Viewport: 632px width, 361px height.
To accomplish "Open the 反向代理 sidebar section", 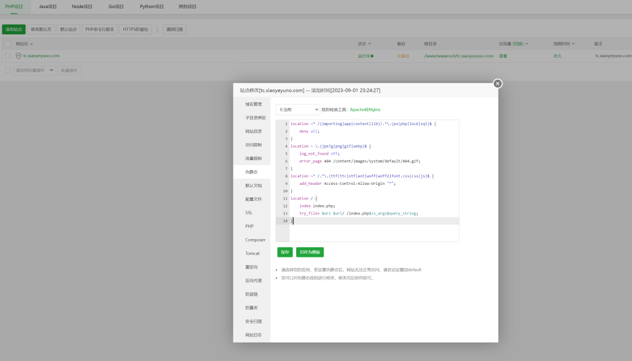I will 253,280.
